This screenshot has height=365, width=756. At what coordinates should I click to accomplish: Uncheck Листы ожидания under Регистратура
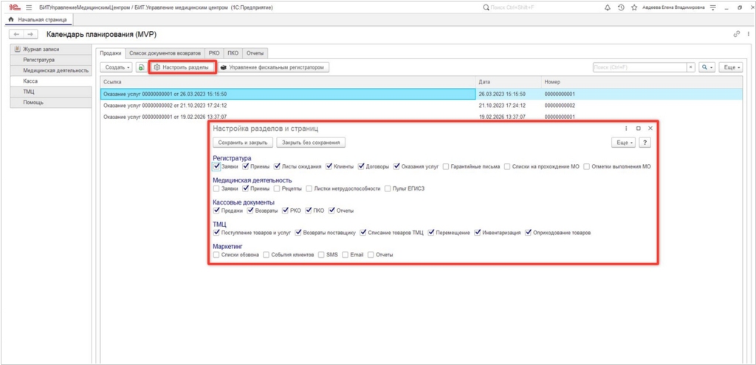point(276,167)
